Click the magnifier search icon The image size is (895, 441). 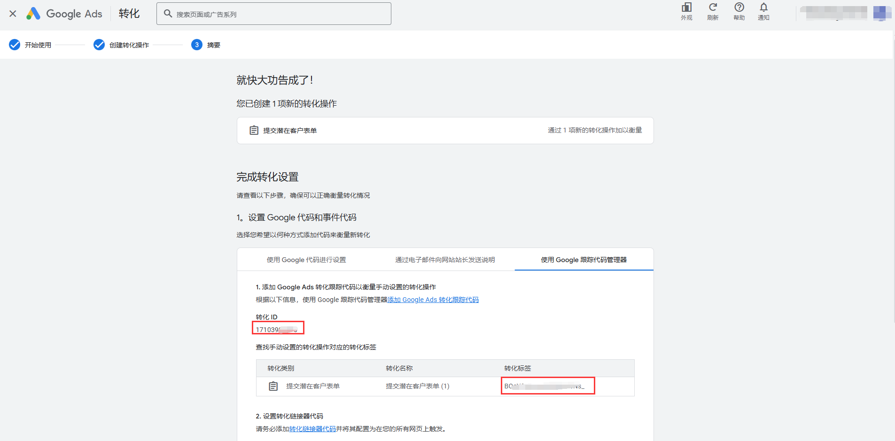[168, 14]
